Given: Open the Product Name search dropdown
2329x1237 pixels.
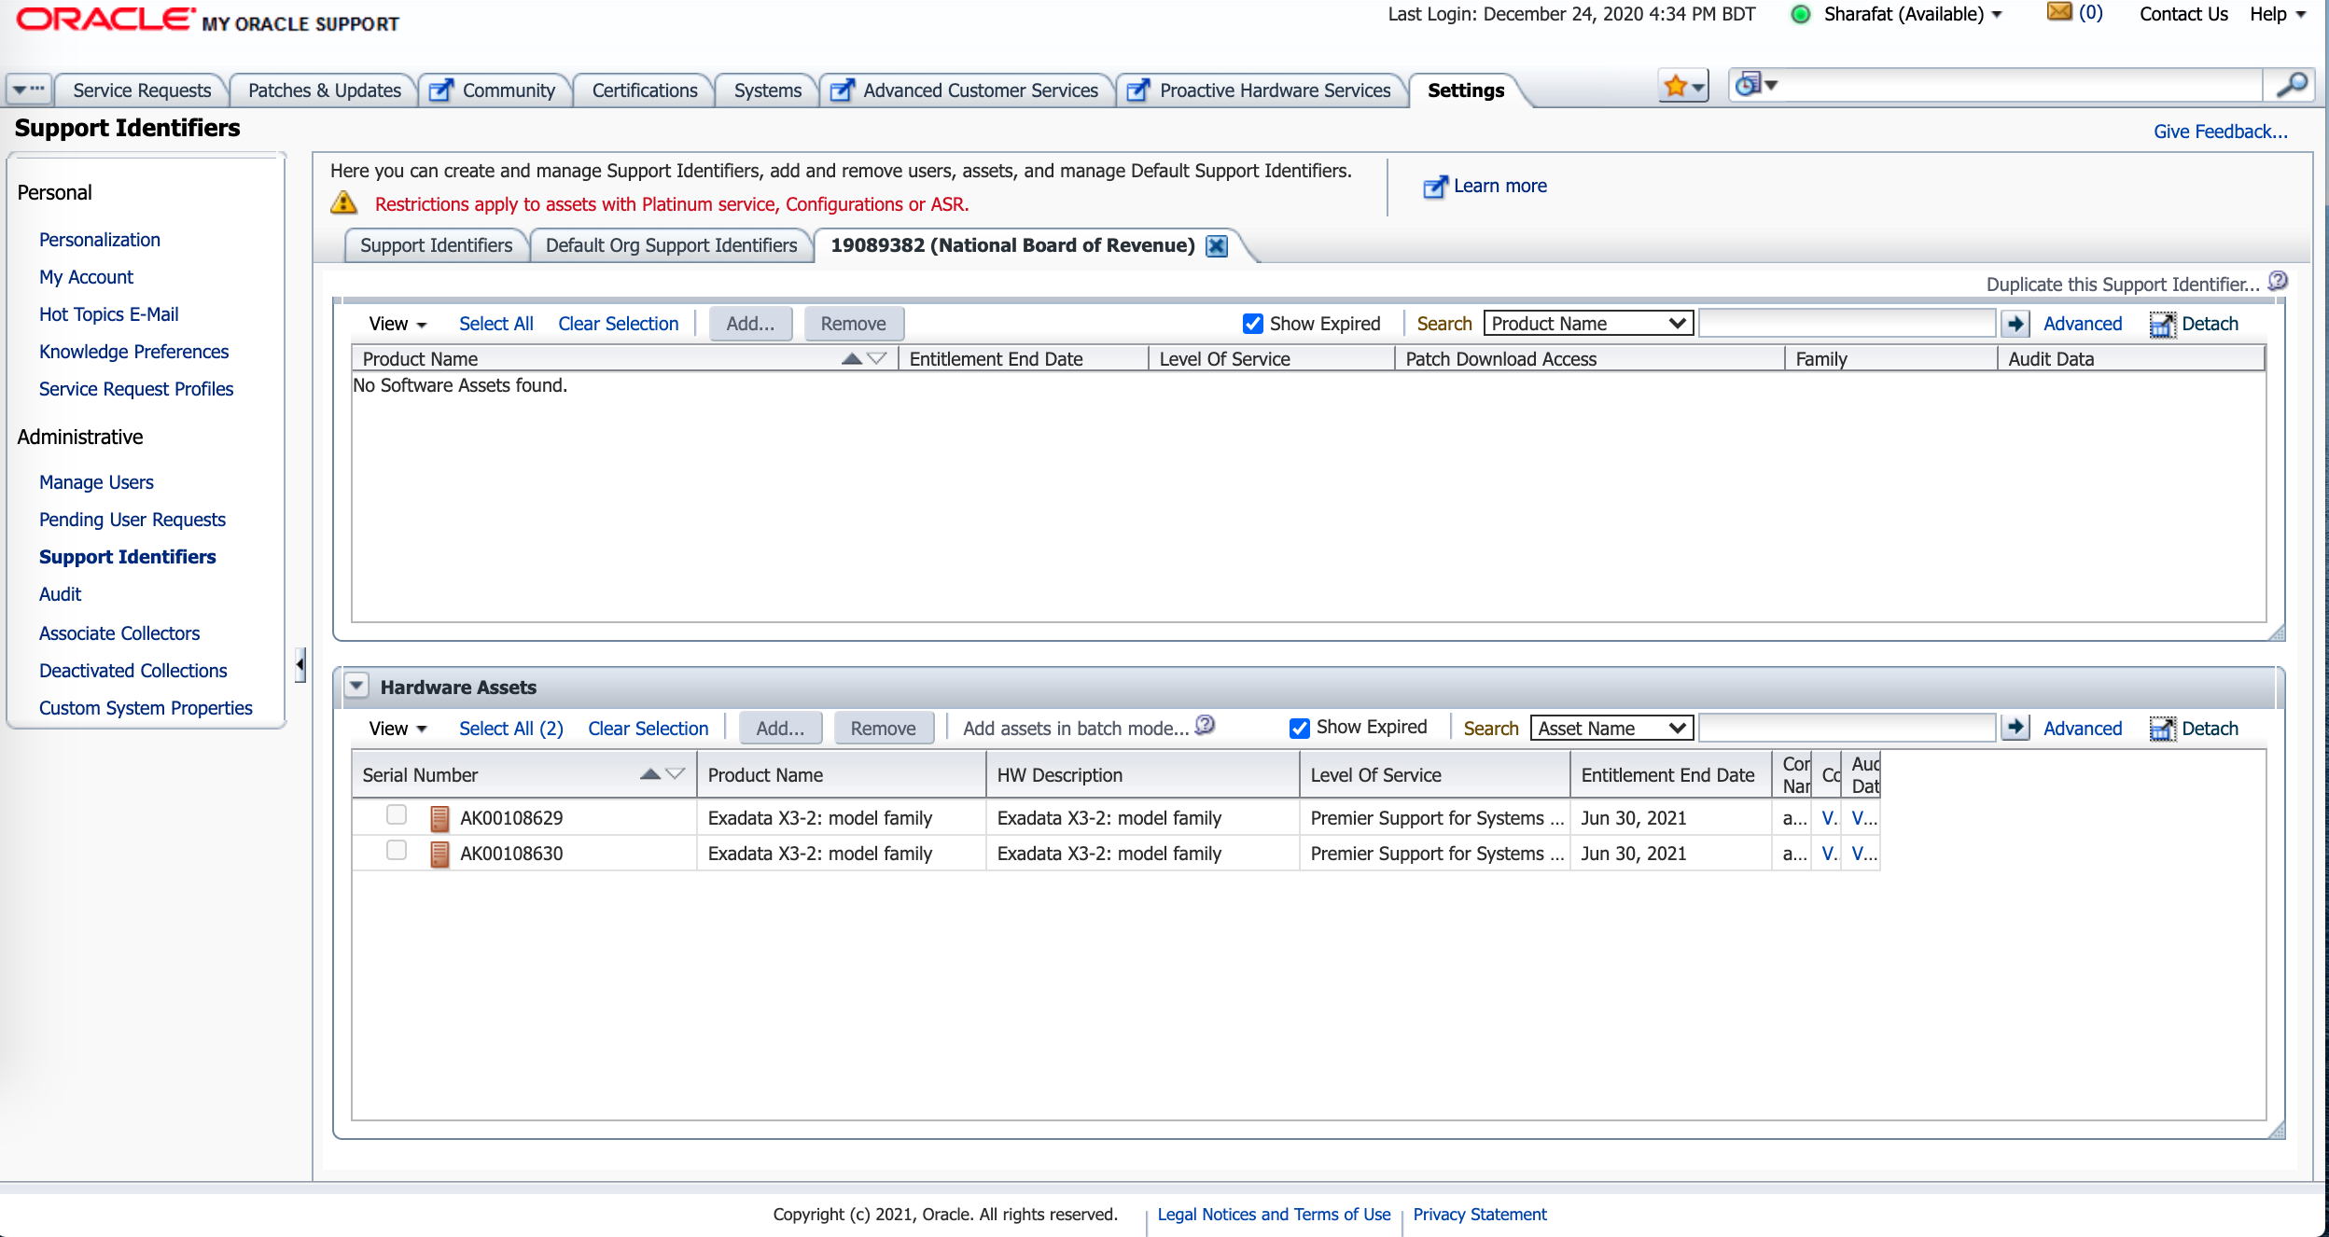Looking at the screenshot, I should [x=1588, y=324].
